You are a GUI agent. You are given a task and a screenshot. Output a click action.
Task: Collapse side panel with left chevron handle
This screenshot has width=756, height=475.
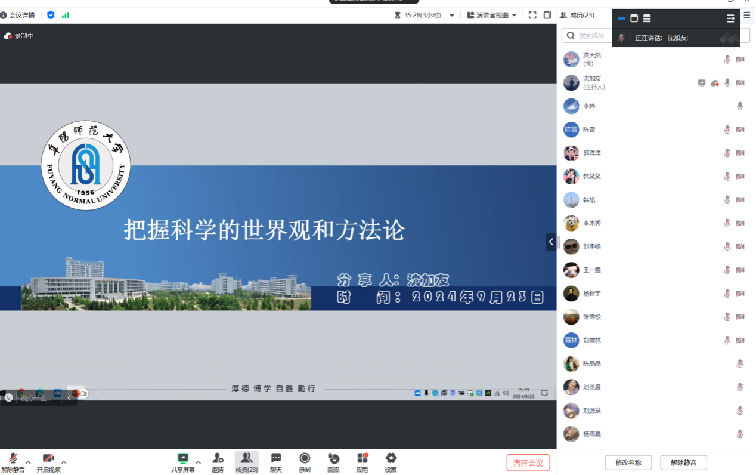(x=551, y=242)
